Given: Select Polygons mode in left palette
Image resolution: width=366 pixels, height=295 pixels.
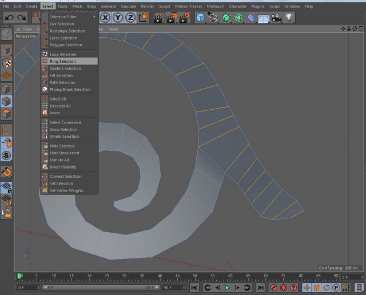Looking at the screenshot, I should coord(6,114).
